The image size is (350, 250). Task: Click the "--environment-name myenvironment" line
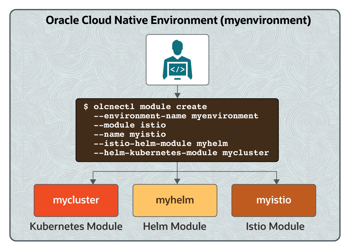coord(176,116)
